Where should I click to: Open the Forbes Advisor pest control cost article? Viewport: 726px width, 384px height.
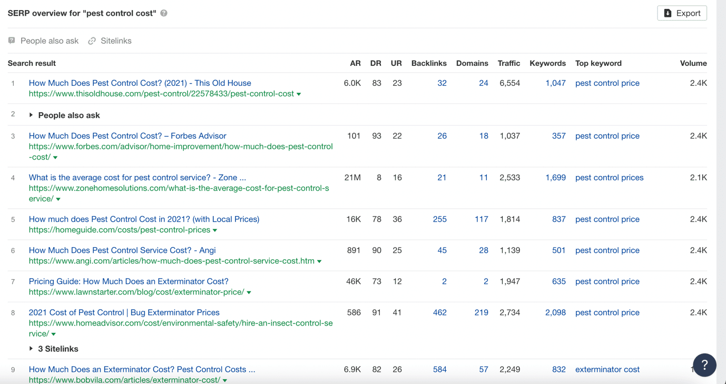[x=126, y=135]
